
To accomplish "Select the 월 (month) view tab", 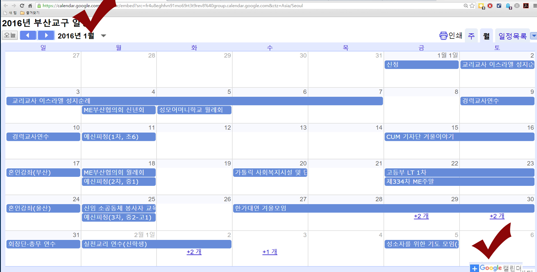I will coord(486,36).
